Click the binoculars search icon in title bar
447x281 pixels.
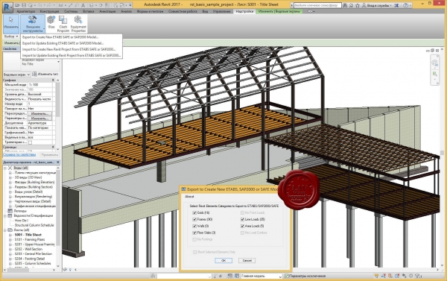click(x=345, y=5)
